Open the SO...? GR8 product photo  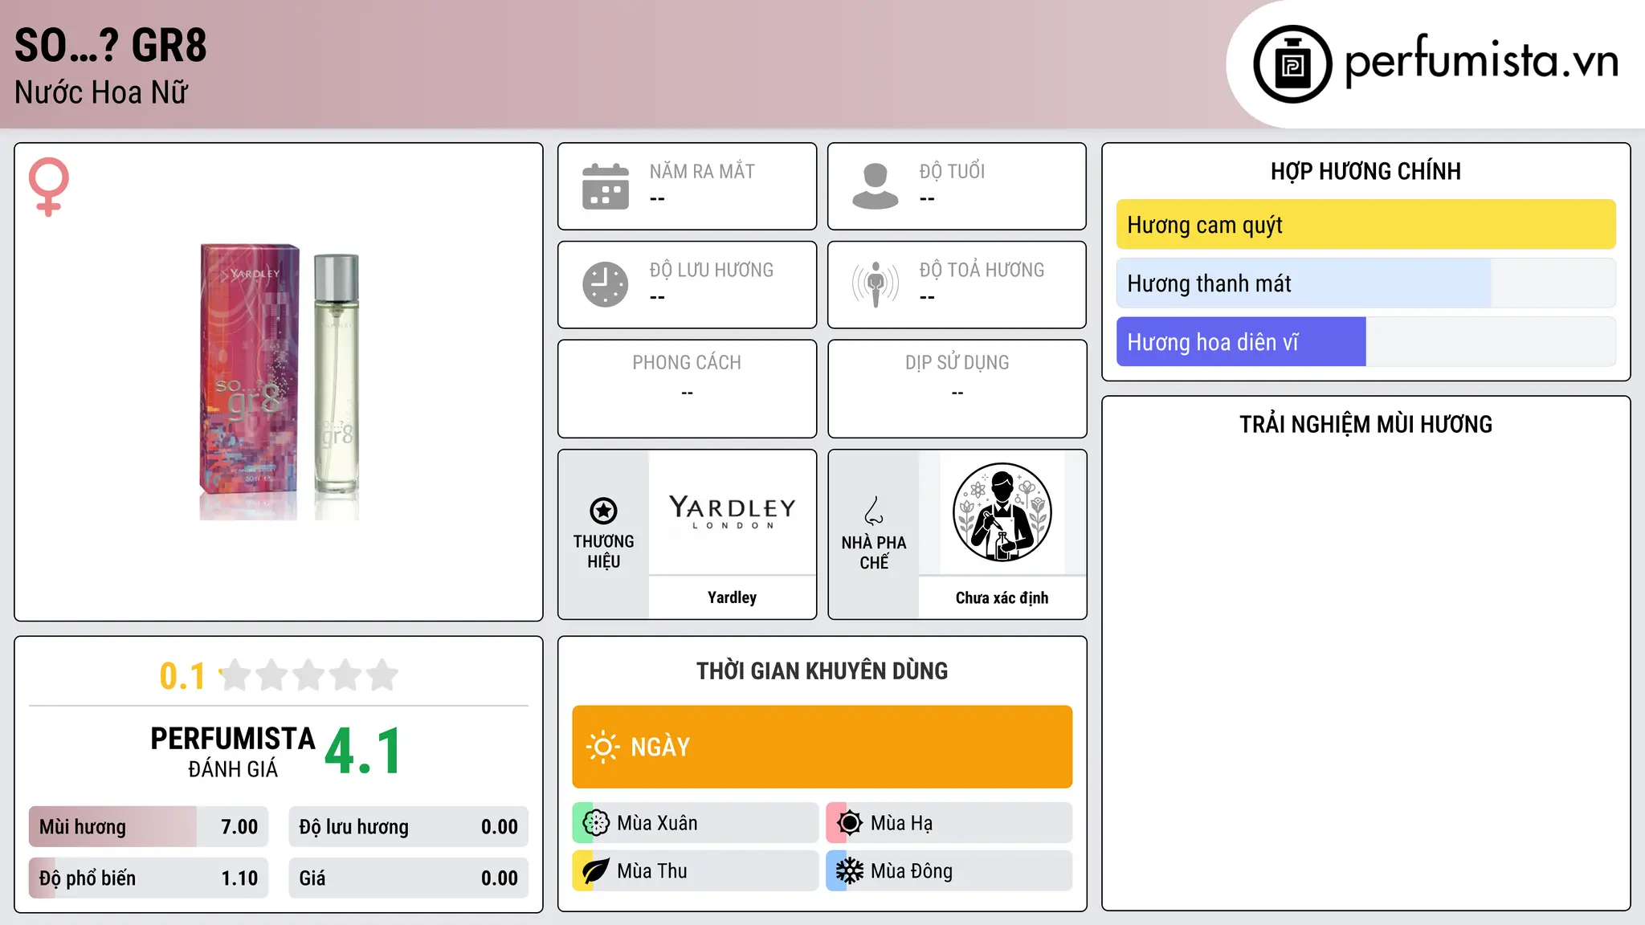point(280,382)
